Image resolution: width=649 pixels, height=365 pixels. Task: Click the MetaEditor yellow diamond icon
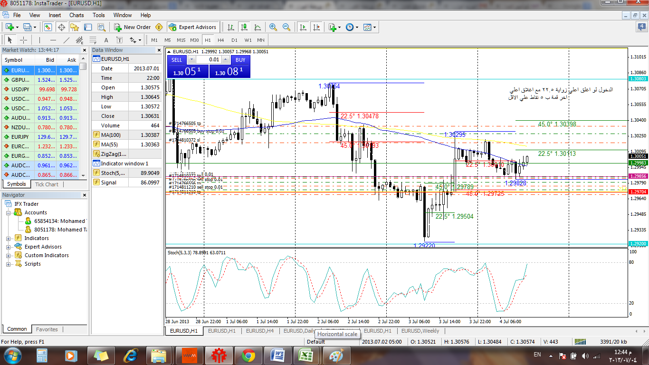pyautogui.click(x=159, y=27)
